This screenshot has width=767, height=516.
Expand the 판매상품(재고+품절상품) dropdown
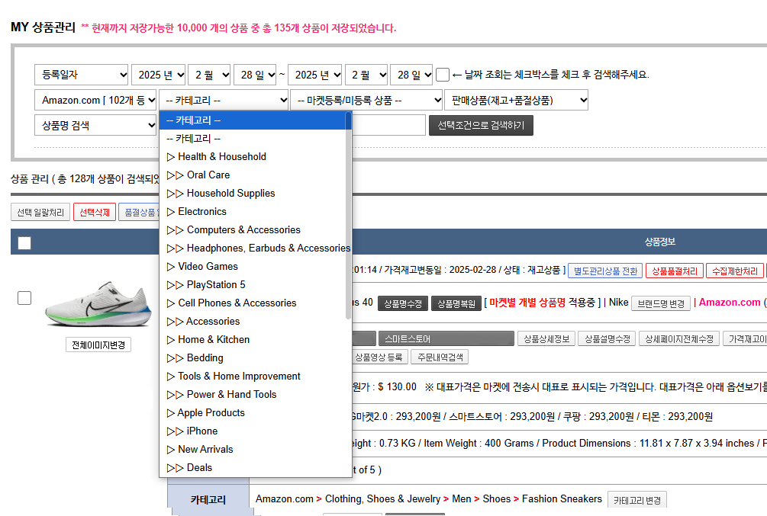tap(517, 101)
